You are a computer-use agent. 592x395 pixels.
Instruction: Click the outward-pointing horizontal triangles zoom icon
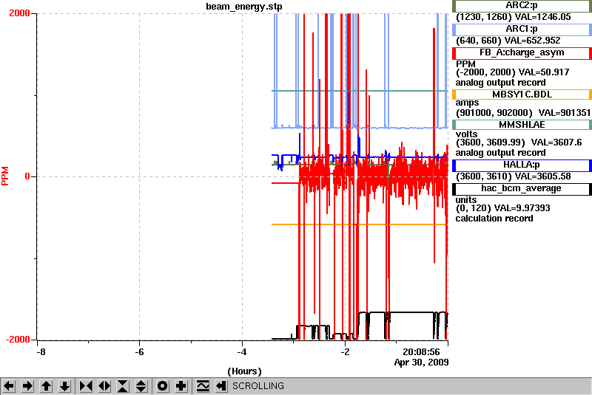click(x=104, y=386)
